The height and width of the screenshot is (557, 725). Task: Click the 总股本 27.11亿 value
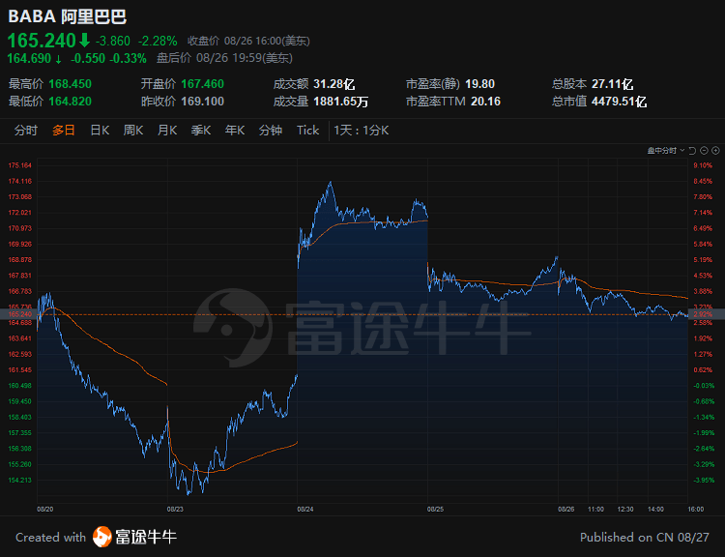pyautogui.click(x=612, y=84)
